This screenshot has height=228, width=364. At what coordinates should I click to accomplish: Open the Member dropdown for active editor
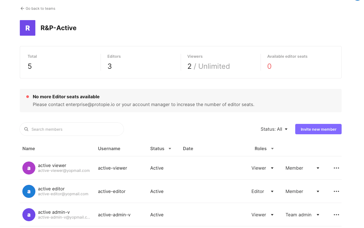pos(302,191)
